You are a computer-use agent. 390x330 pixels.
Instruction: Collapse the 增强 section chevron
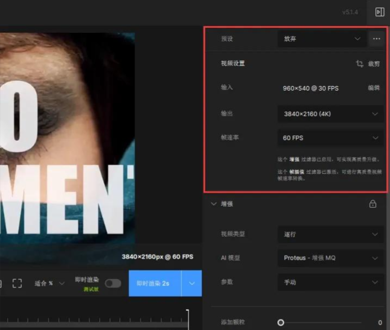pos(214,204)
